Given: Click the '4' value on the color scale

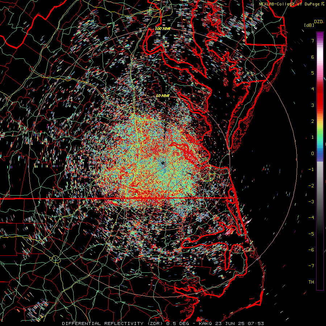Looking at the screenshot, I should (x=313, y=89).
